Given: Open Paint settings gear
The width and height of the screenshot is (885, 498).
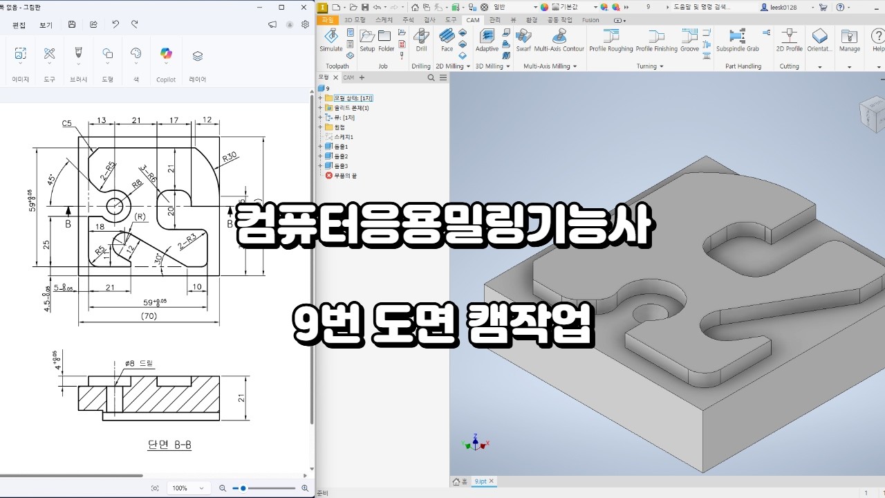Looking at the screenshot, I should coord(305,24).
